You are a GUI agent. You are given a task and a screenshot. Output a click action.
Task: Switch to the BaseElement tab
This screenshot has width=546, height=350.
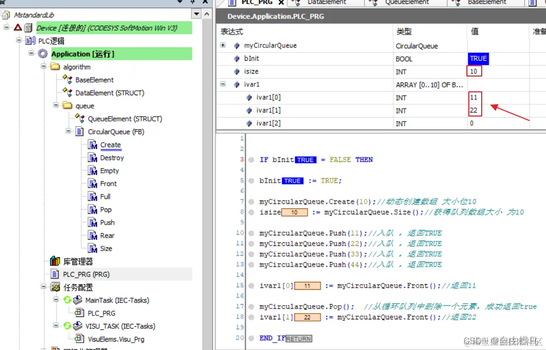tap(487, 2)
